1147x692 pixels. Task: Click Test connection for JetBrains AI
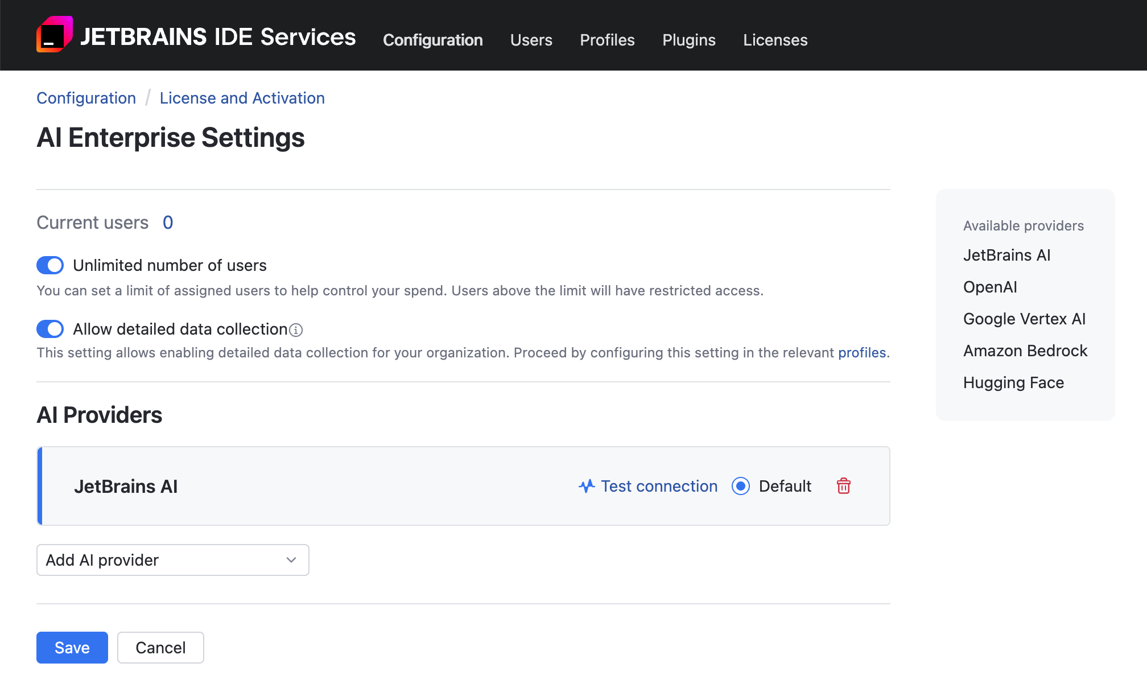659,486
